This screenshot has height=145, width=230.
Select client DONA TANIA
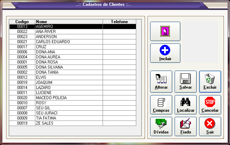tap(73, 72)
